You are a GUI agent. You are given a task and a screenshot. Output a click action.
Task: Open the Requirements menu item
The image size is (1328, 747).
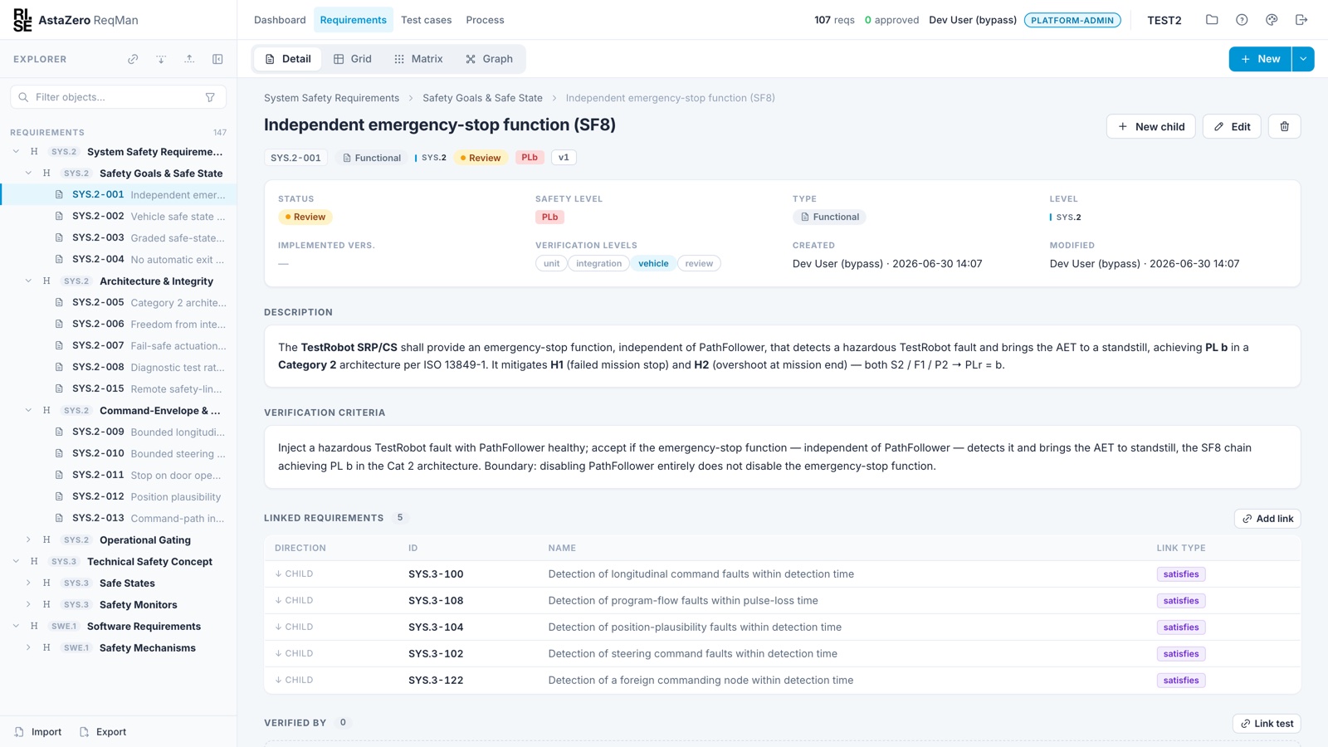coord(353,20)
